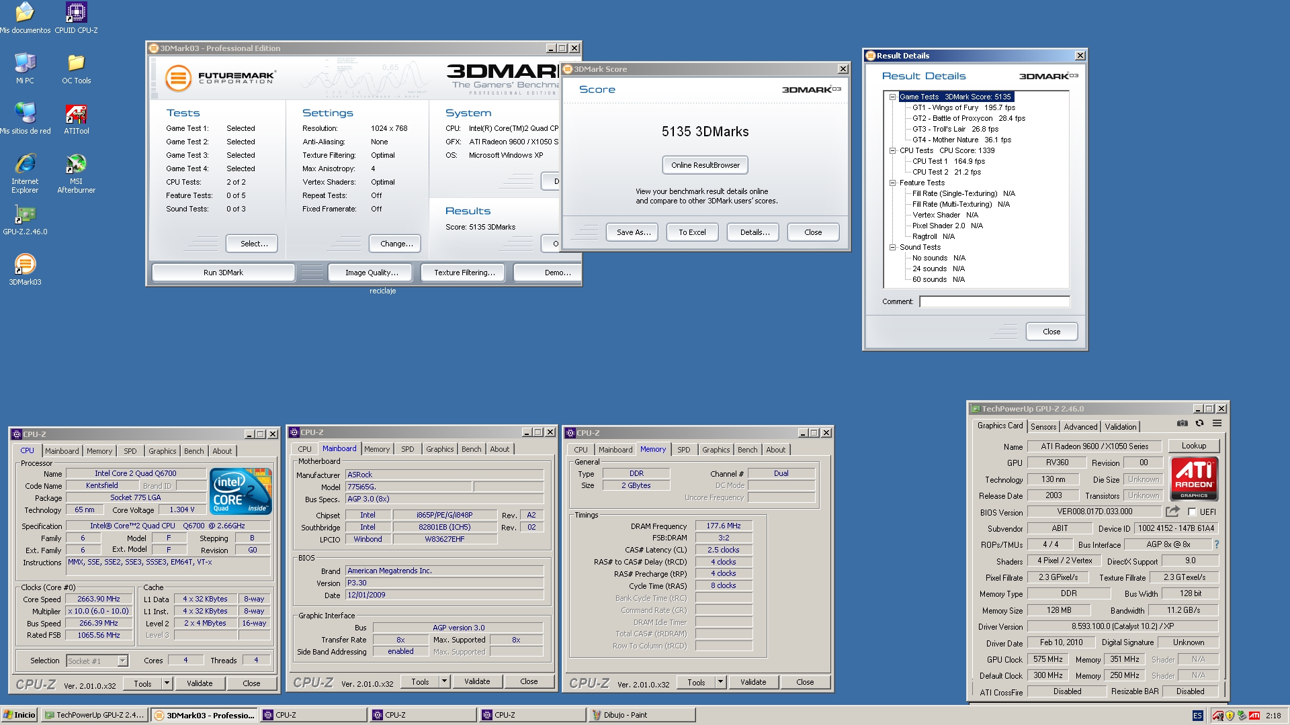This screenshot has width=1290, height=725.
Task: Switch to Validation tab in GPU-Z
Action: 1121,427
